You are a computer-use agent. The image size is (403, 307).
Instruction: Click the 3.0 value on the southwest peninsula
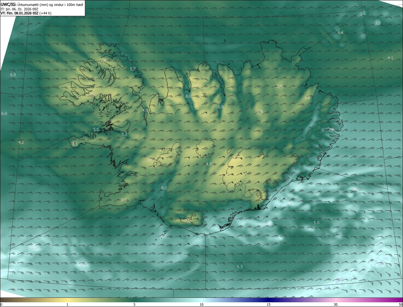tap(124, 200)
